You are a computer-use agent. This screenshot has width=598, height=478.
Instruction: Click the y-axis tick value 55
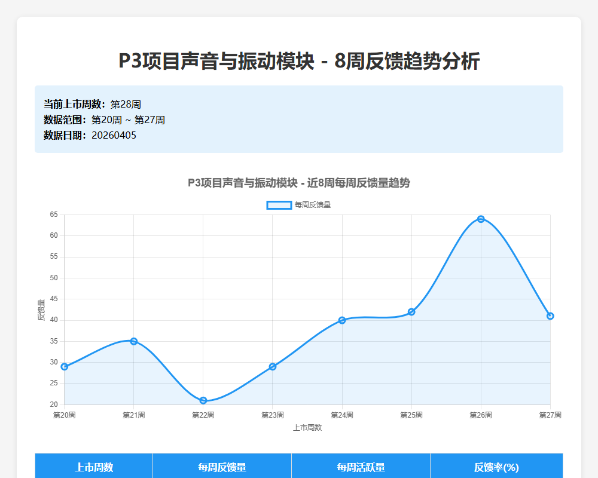[x=54, y=256]
